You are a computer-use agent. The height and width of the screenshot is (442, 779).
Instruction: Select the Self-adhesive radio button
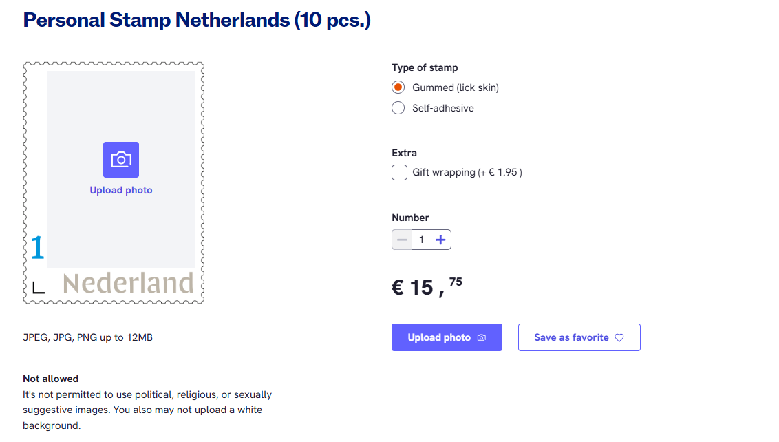click(398, 108)
